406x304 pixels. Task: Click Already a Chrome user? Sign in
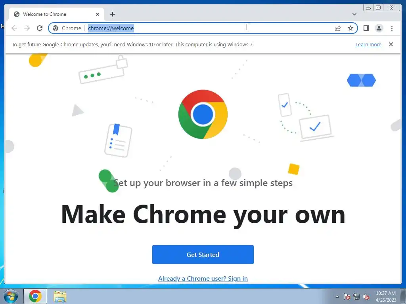(203, 278)
